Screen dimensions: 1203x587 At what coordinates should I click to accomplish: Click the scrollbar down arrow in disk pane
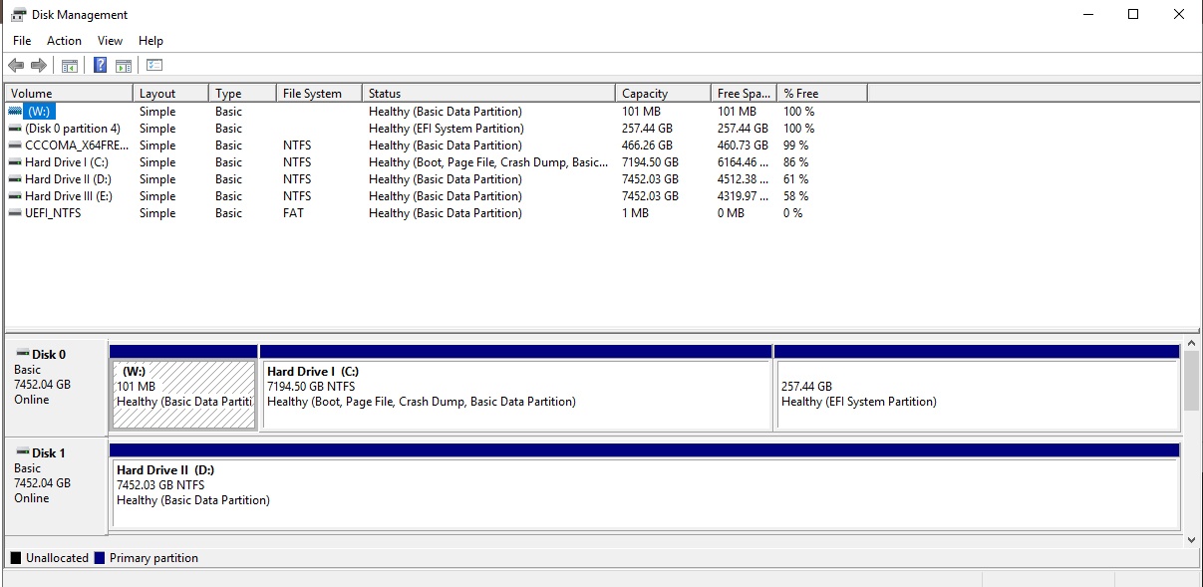[x=1190, y=539]
